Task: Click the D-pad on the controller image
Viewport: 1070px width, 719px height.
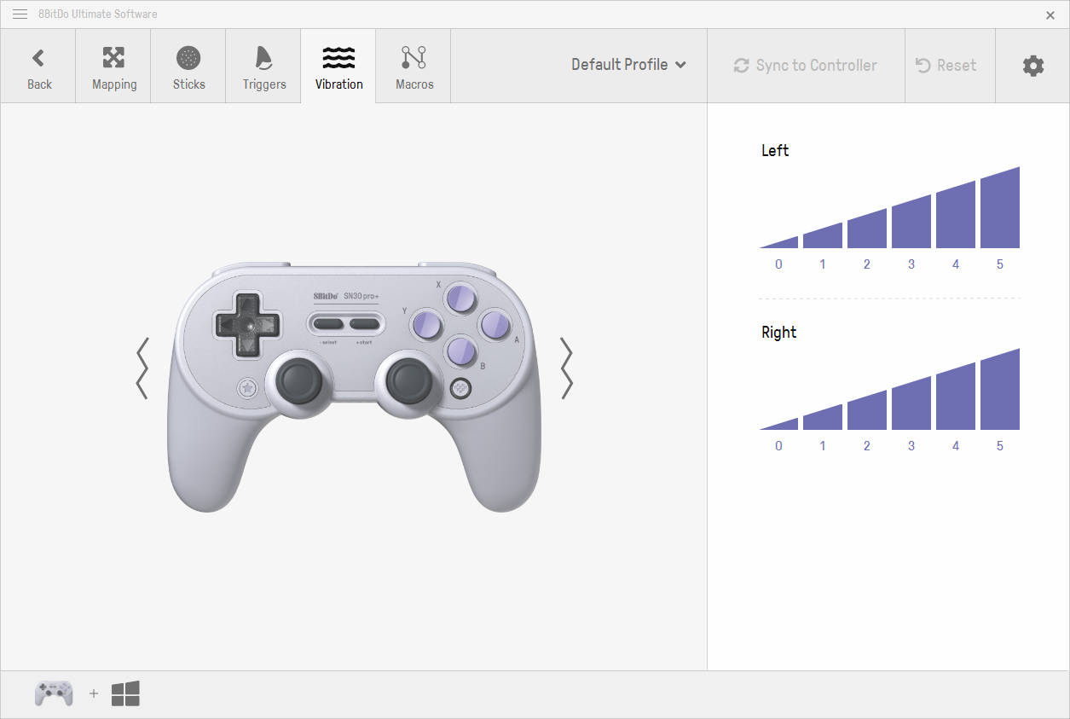Action: [x=248, y=325]
